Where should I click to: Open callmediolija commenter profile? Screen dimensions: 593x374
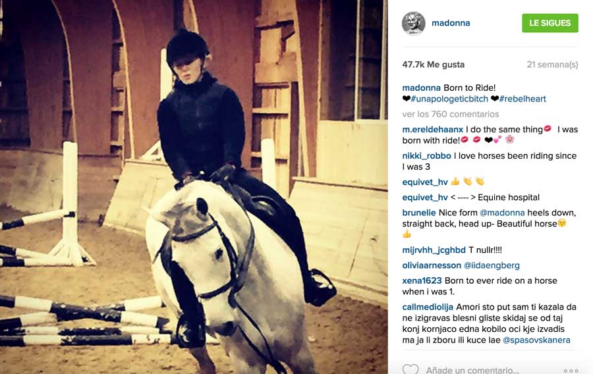pyautogui.click(x=428, y=307)
